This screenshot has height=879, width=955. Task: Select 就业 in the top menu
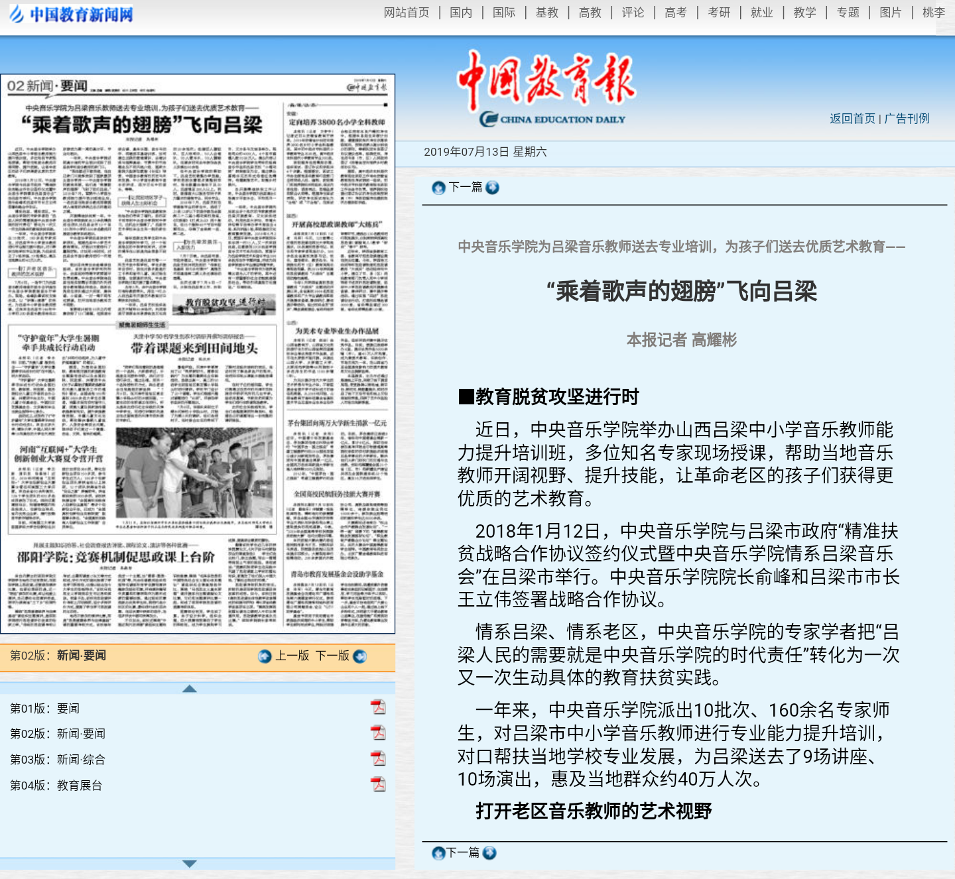(761, 13)
